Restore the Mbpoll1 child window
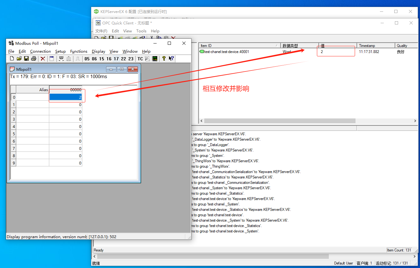The image size is (420, 268). 122,69
